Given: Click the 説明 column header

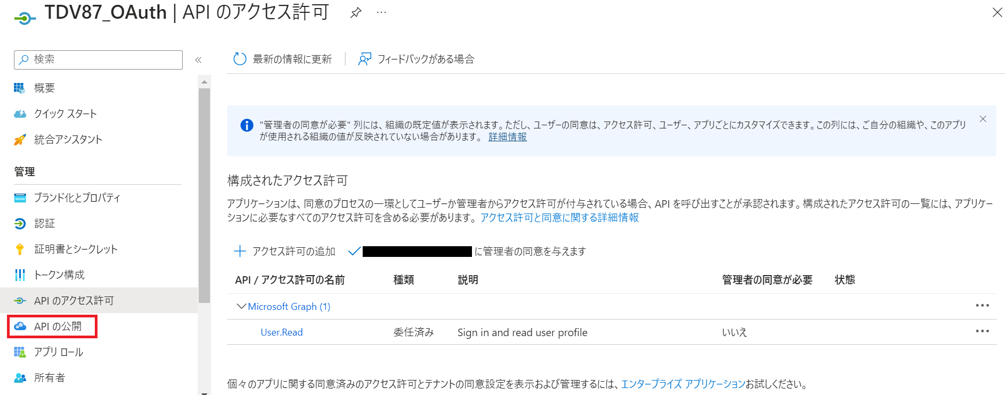Looking at the screenshot, I should (x=468, y=280).
